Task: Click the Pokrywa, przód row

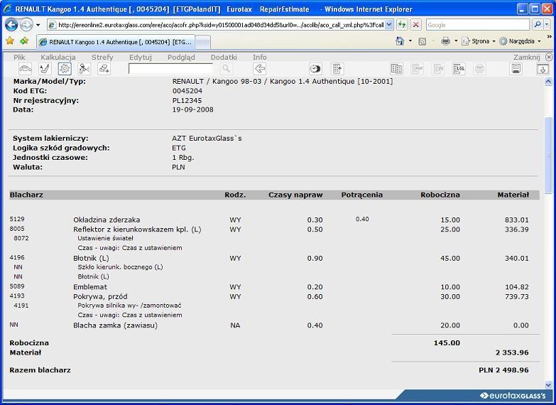Action: [x=270, y=296]
